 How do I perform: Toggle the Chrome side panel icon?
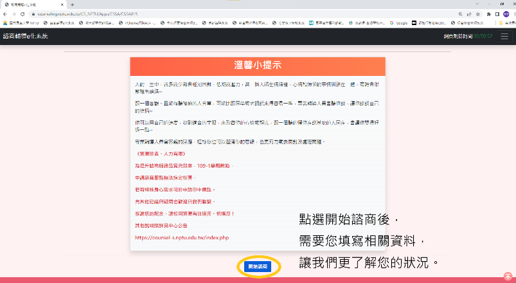point(497,14)
